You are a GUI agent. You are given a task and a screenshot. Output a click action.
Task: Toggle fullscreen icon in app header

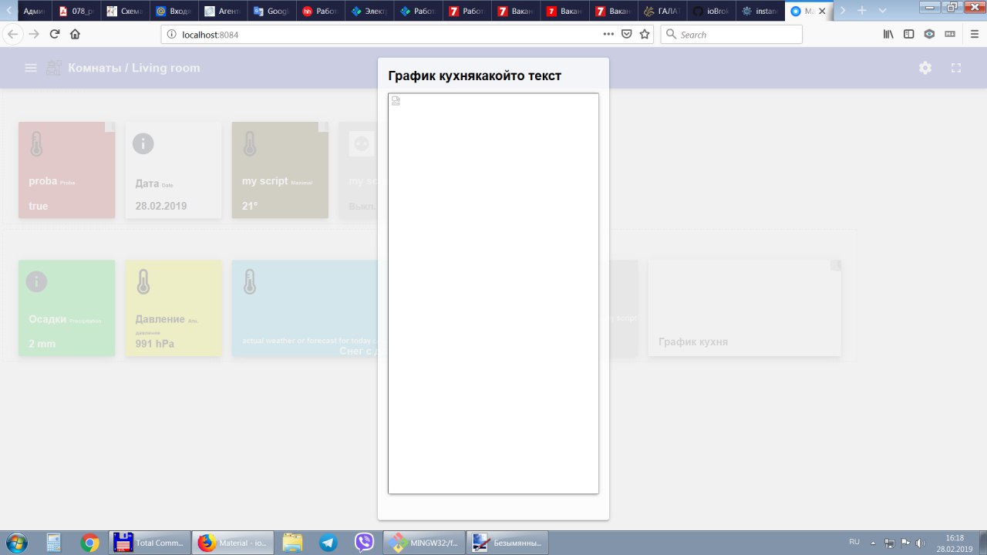coord(956,68)
